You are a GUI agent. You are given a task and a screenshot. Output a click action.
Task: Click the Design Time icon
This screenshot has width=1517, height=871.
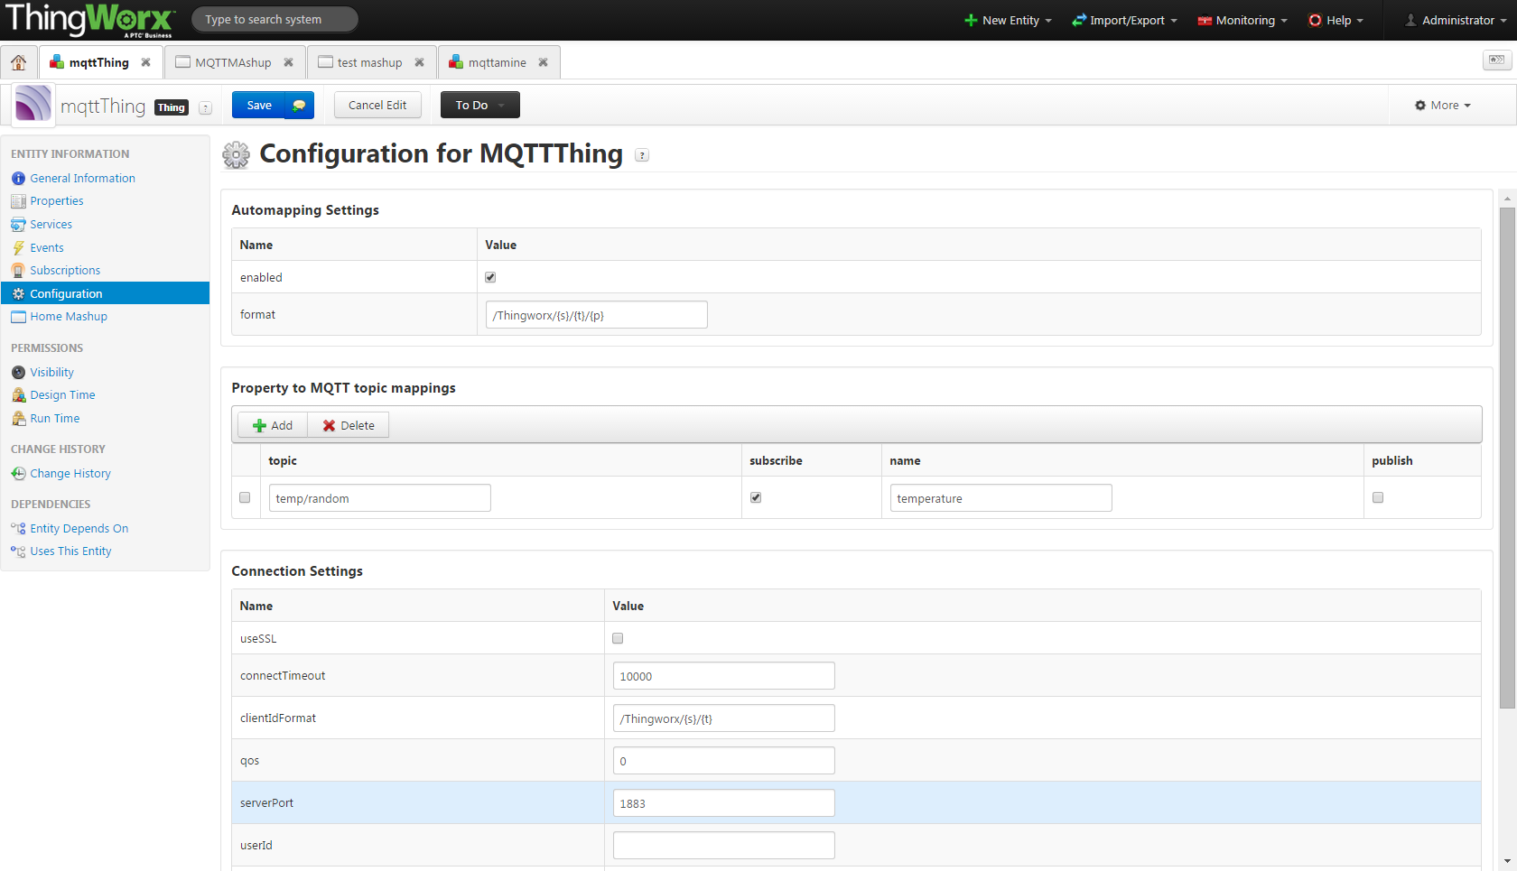pyautogui.click(x=18, y=395)
